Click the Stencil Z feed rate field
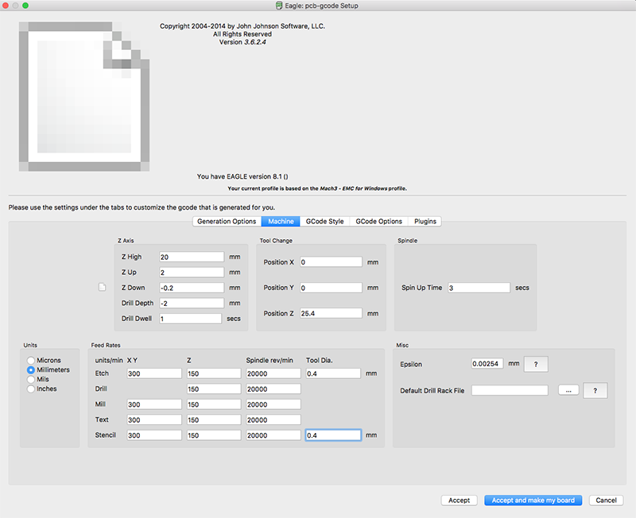This screenshot has width=636, height=518. pos(214,435)
